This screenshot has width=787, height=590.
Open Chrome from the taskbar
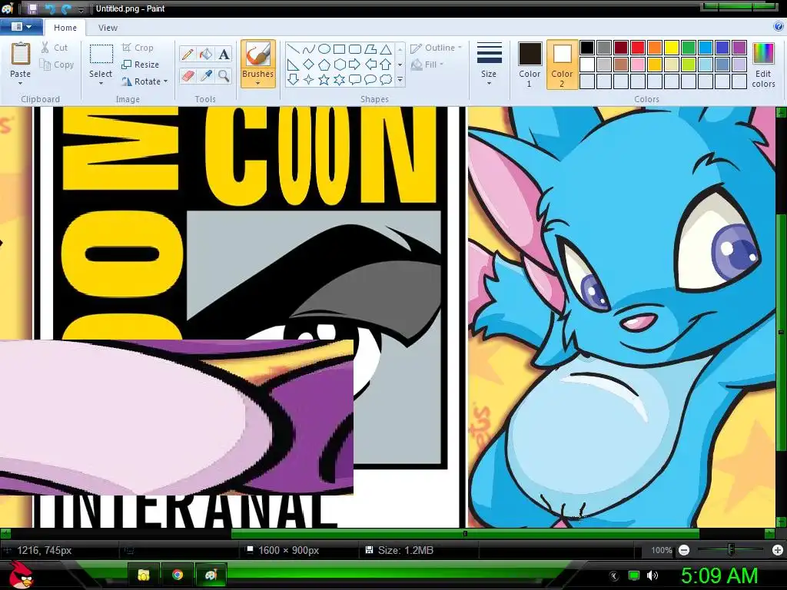[x=178, y=575]
